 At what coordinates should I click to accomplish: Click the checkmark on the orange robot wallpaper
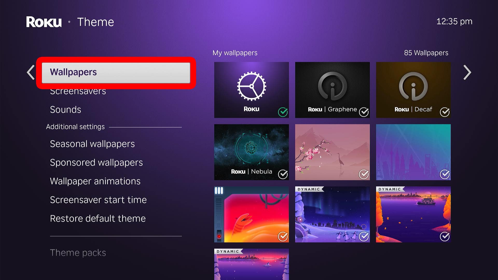click(283, 236)
